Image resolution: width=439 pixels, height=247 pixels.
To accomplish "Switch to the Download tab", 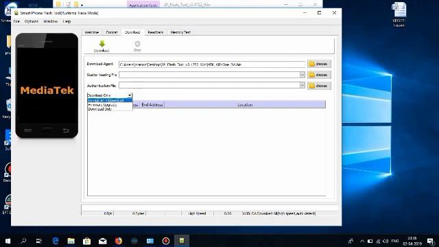I will (x=132, y=32).
